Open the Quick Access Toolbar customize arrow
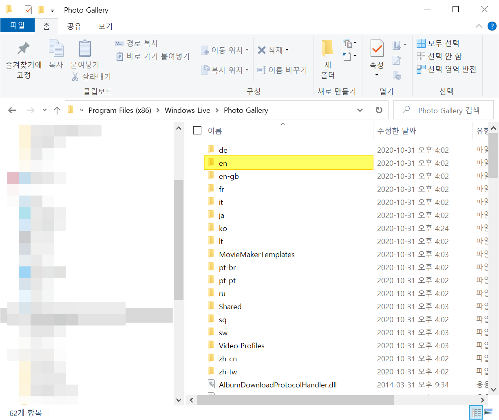Screen dimensions: 499x420 [52, 10]
